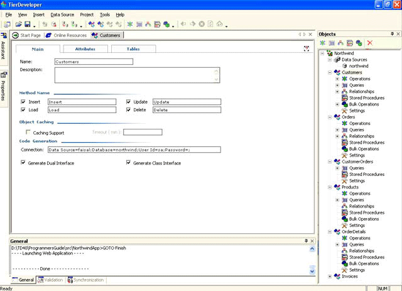Expand Queries under the Customers node
Image resolution: width=402 pixels, height=291 pixels.
tap(337, 85)
